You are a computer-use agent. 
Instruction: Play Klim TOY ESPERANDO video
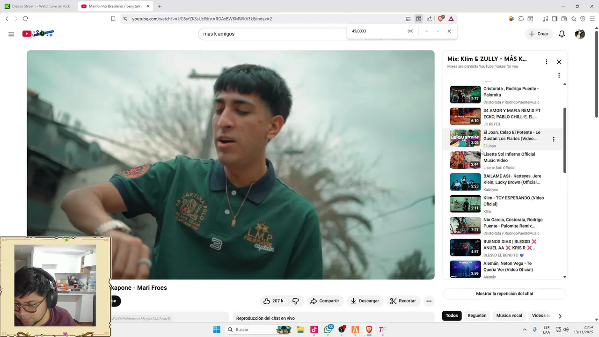(x=503, y=204)
